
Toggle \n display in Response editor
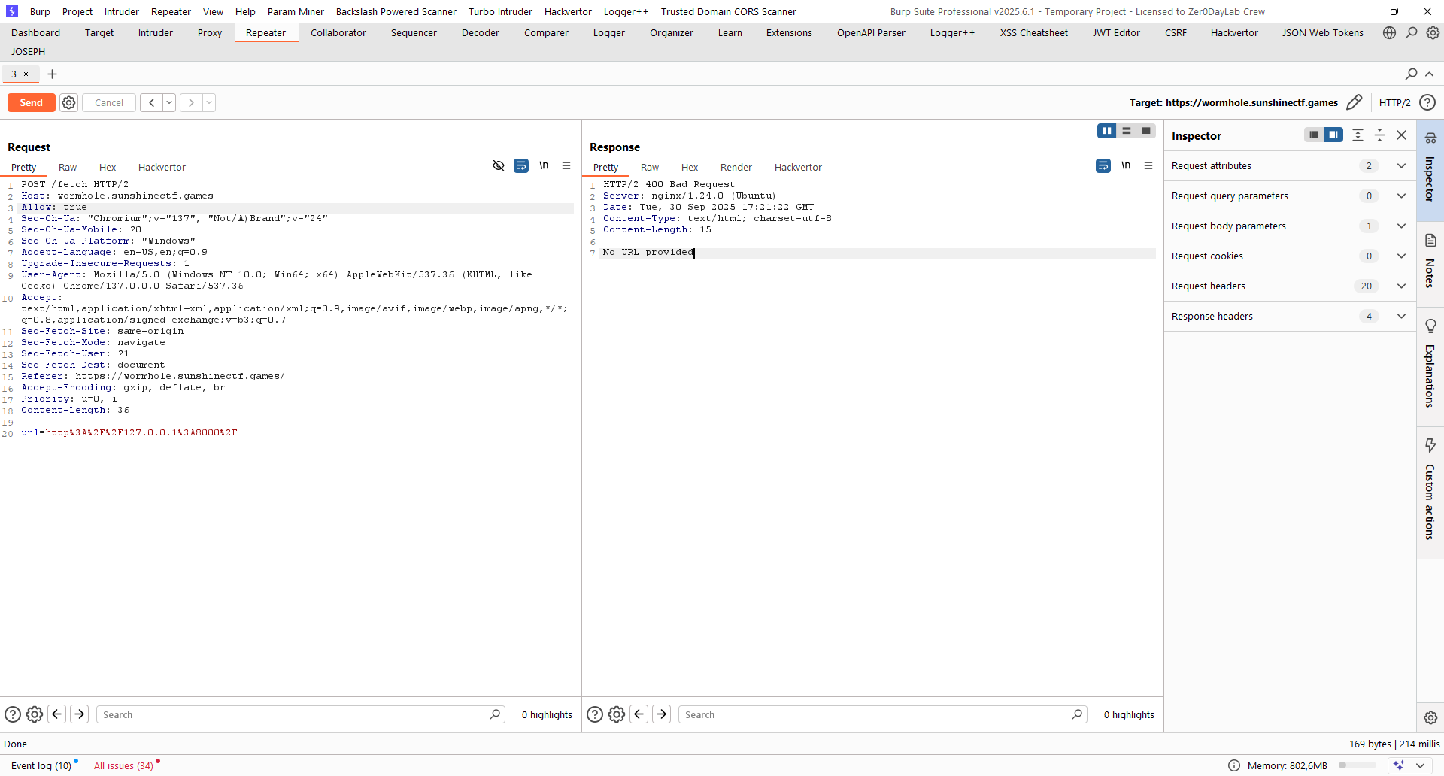(1126, 165)
